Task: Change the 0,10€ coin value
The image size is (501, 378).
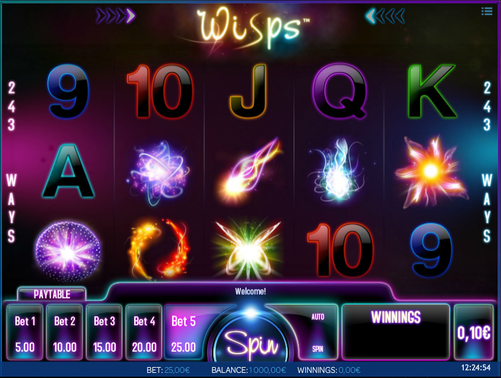Action: coord(473,332)
